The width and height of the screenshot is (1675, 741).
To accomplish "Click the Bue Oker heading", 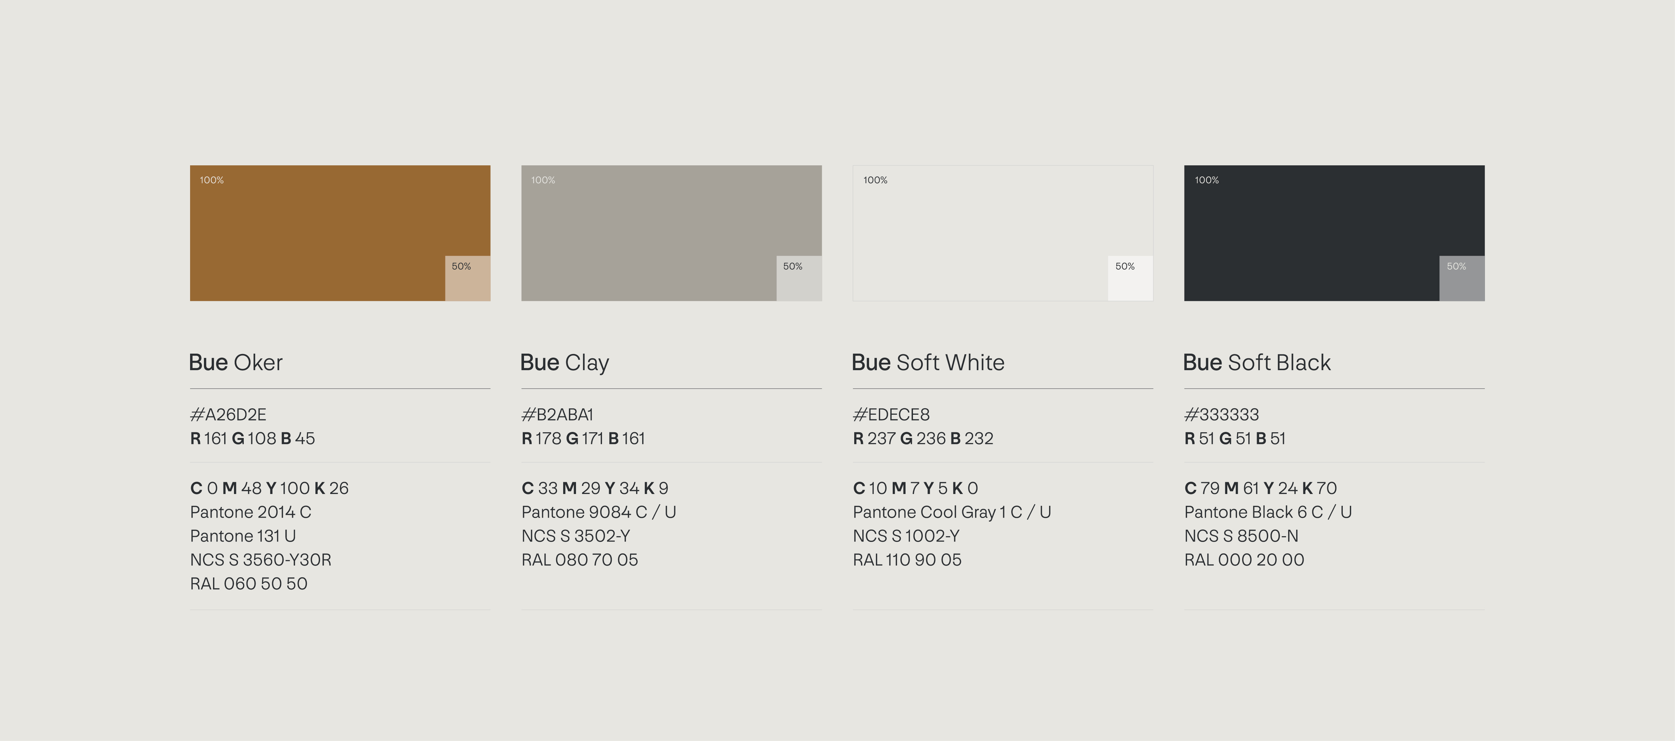I will click(x=236, y=363).
